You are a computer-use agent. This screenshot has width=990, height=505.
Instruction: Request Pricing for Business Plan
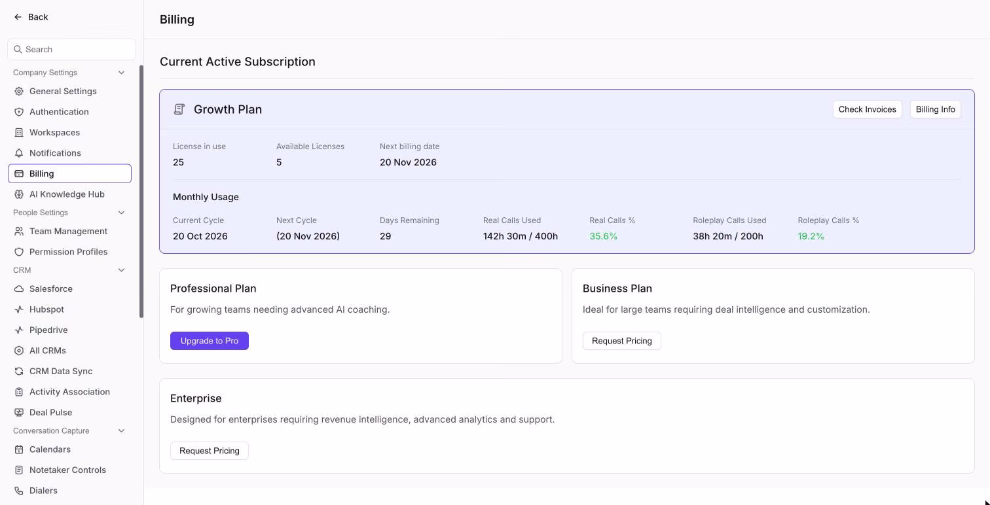tap(622, 341)
